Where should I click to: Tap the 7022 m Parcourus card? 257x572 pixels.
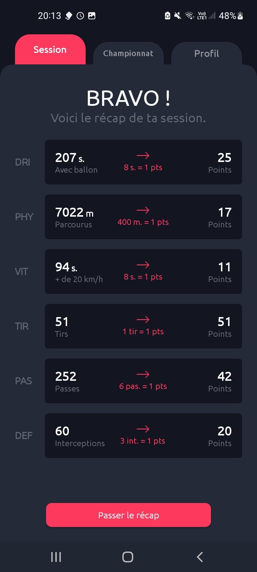pyautogui.click(x=143, y=217)
